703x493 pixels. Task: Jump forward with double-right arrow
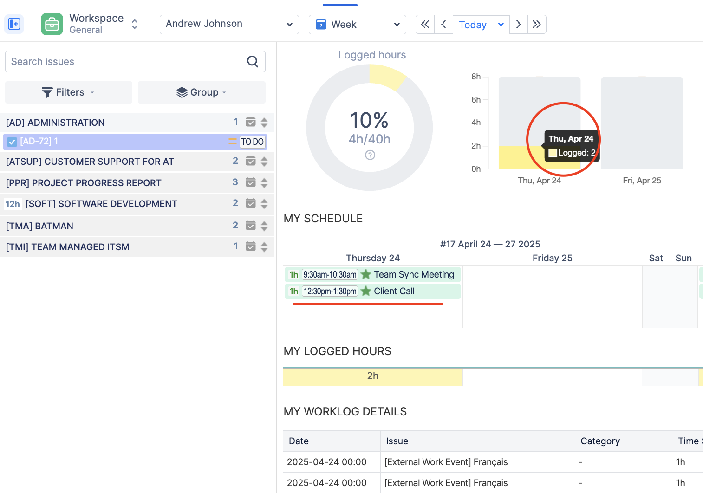(x=537, y=25)
